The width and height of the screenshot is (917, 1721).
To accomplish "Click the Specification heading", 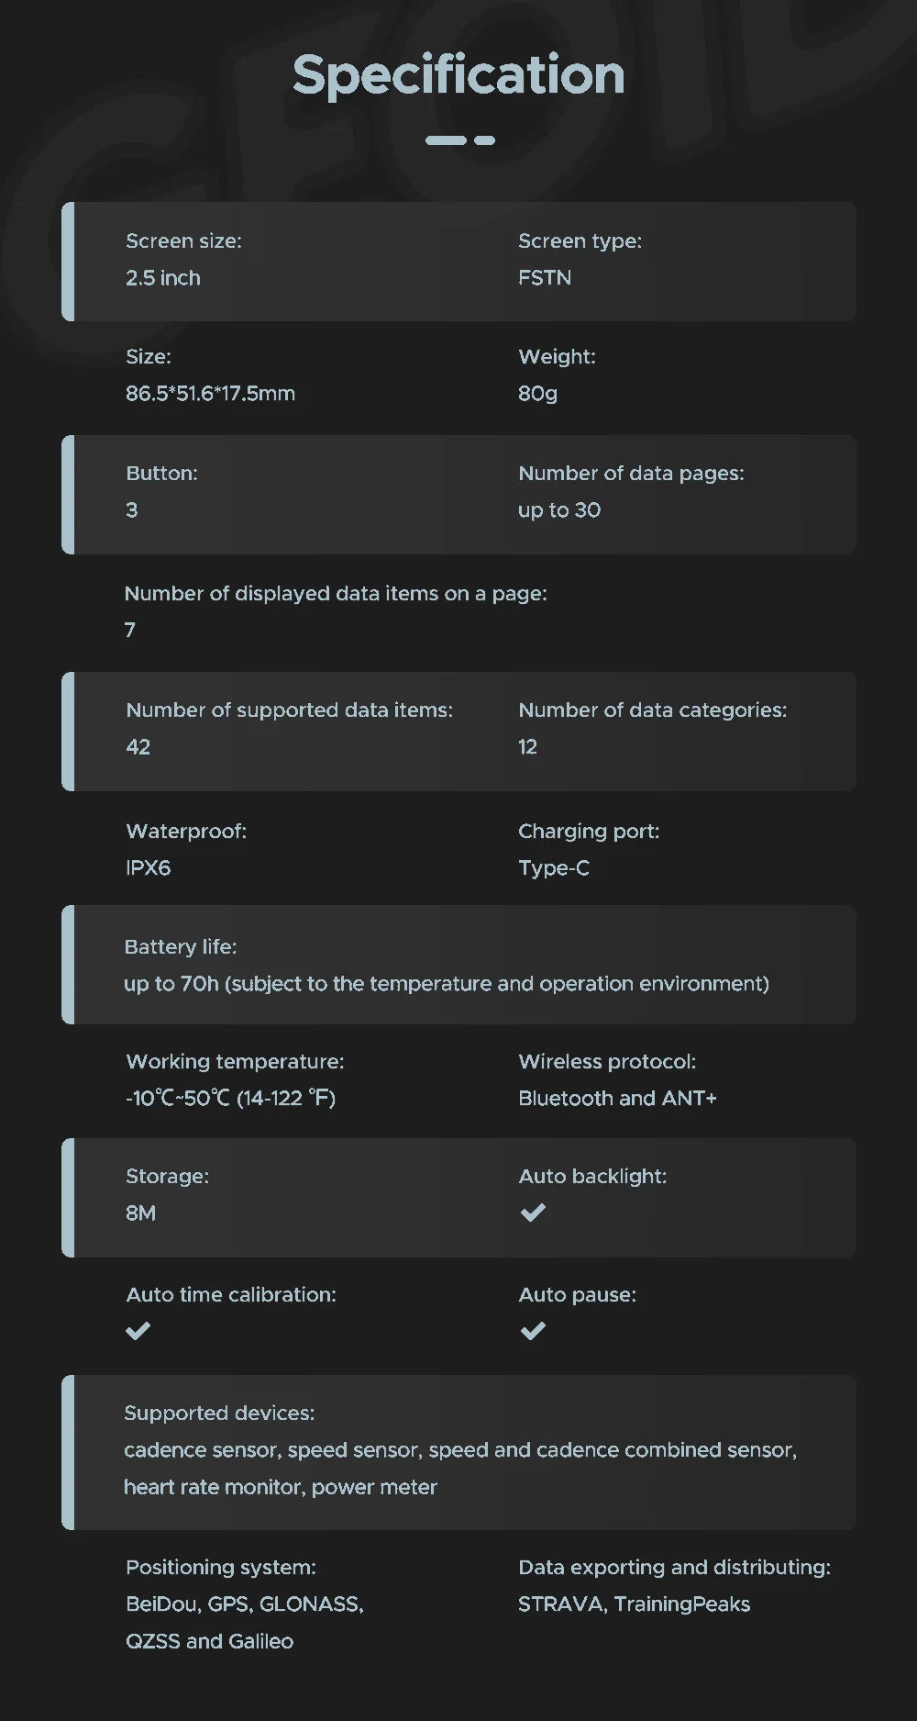I will pos(458,74).
